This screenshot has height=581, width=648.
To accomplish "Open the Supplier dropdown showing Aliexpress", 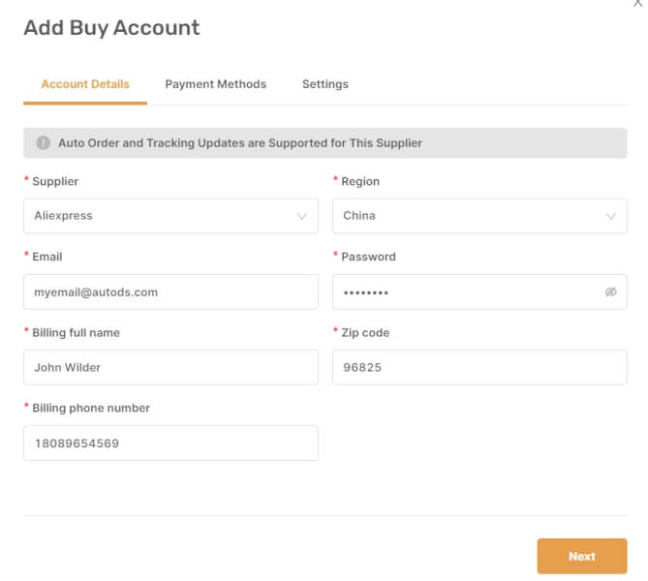I will 170,216.
